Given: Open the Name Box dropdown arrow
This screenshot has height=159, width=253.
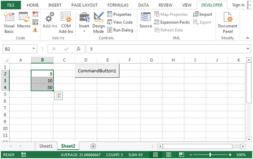Looking at the screenshot, I should 33,49.
